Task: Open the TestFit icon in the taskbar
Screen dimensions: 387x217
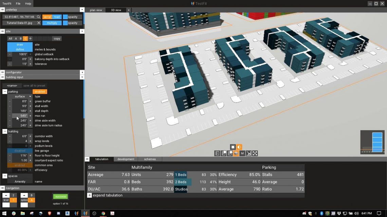Action: point(85,214)
